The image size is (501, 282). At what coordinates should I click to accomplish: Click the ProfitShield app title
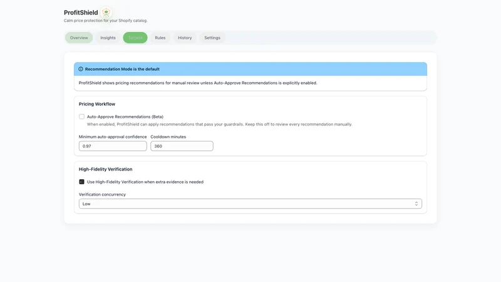(x=81, y=13)
